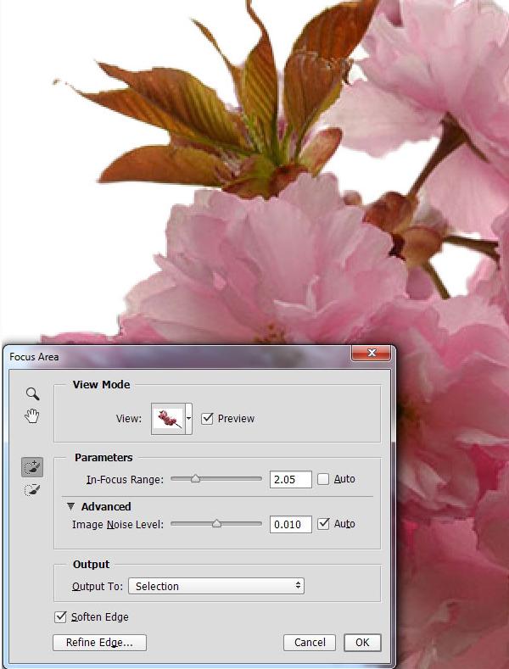This screenshot has width=509, height=669.
Task: Click the Image Noise Level slider handle
Action: pos(216,523)
